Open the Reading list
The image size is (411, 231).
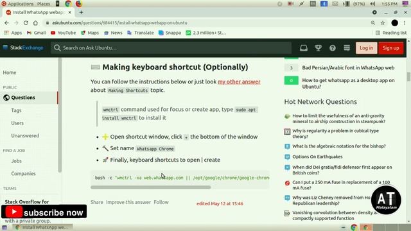click(x=391, y=33)
